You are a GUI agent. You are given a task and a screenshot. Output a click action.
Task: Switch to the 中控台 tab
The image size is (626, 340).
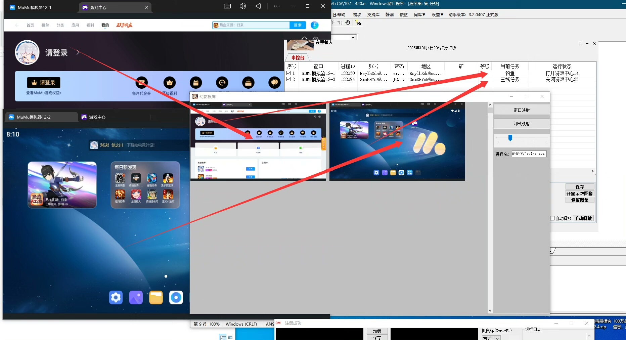(x=298, y=58)
